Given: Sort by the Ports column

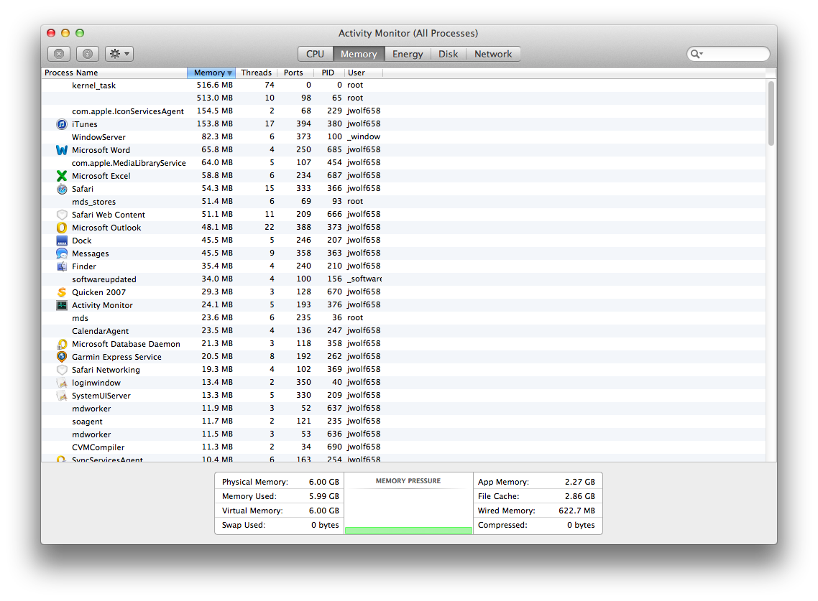Looking at the screenshot, I should (x=294, y=73).
